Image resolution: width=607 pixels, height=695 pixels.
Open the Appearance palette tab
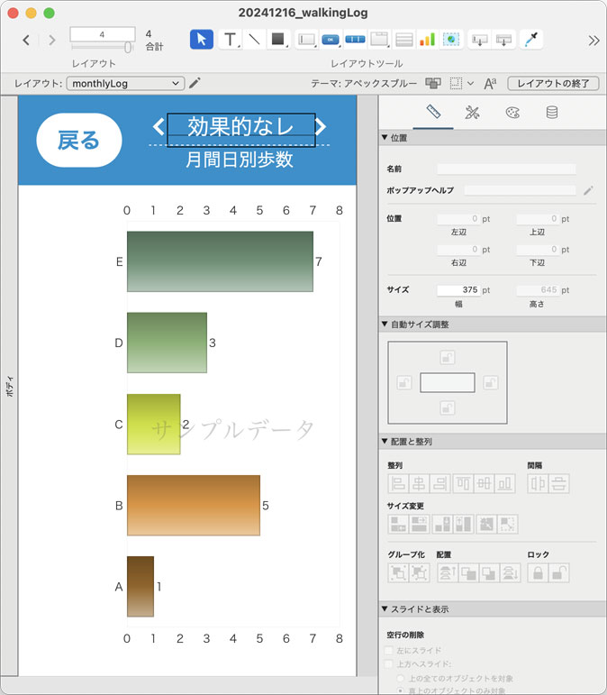click(512, 113)
